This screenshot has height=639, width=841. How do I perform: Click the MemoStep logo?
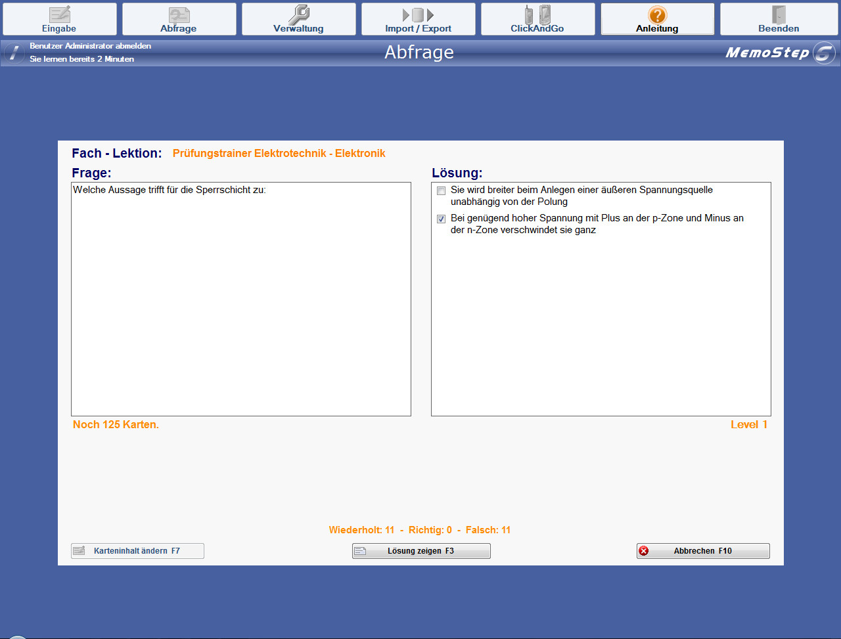pyautogui.click(x=779, y=53)
